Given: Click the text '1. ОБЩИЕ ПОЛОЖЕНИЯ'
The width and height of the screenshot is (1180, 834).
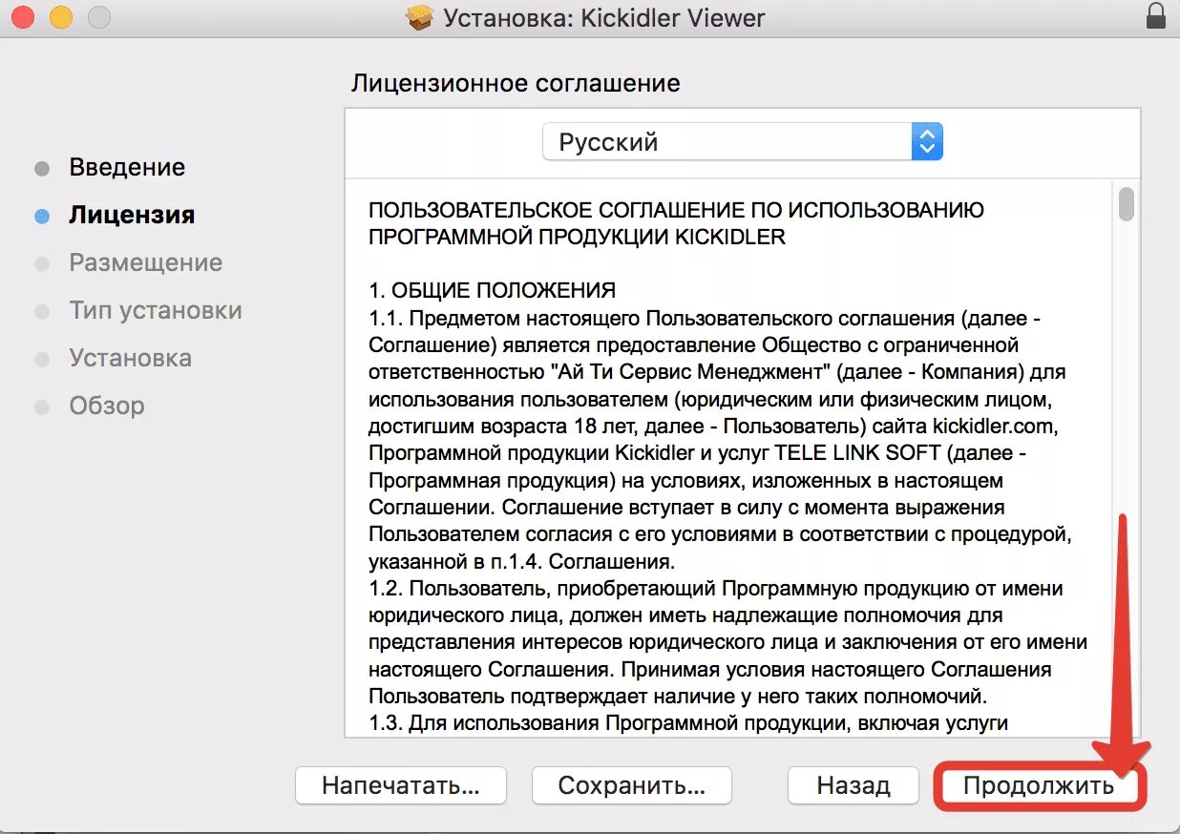Looking at the screenshot, I should pyautogui.click(x=493, y=290).
